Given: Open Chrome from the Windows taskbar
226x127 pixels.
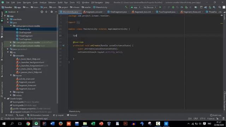Looking at the screenshot, I should tap(28, 123).
